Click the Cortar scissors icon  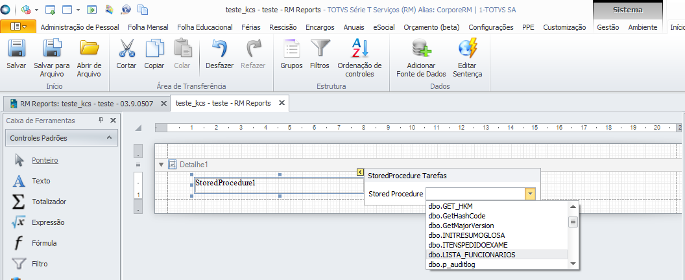[x=126, y=48]
